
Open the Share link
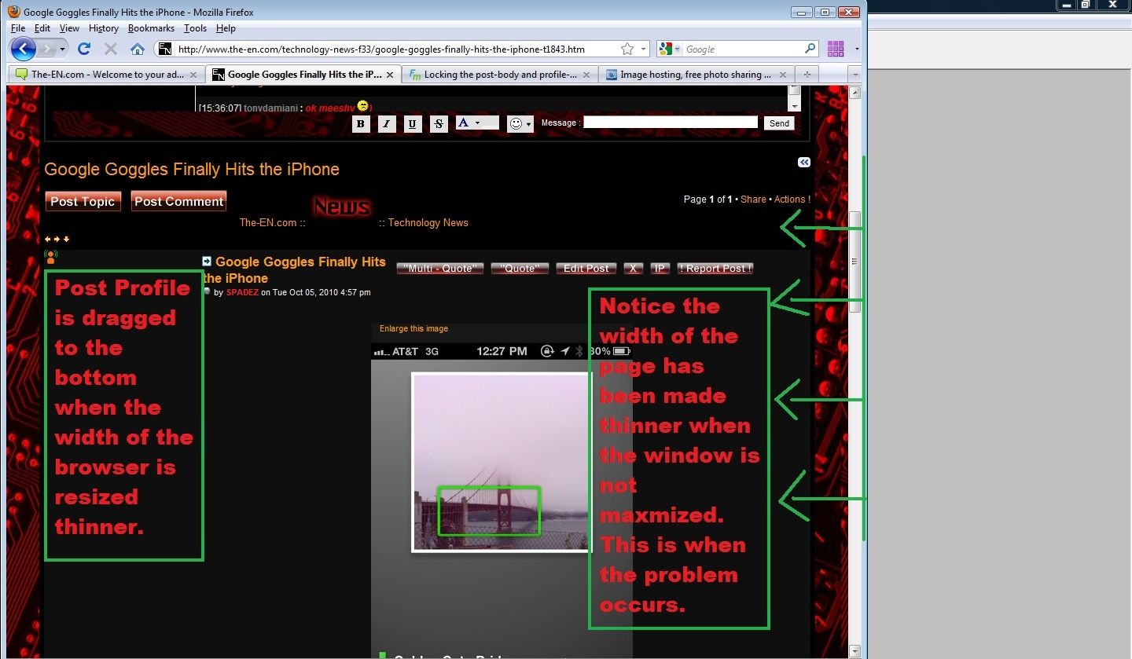click(753, 200)
